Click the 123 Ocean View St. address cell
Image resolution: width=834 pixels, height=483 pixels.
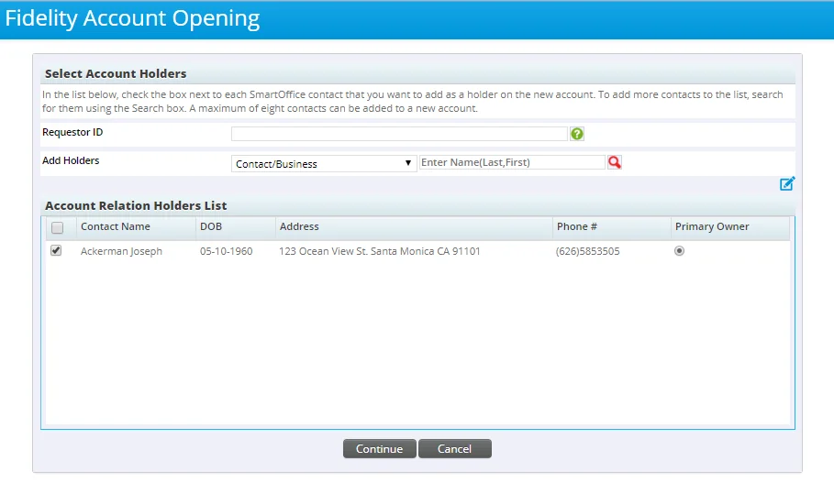pos(379,251)
